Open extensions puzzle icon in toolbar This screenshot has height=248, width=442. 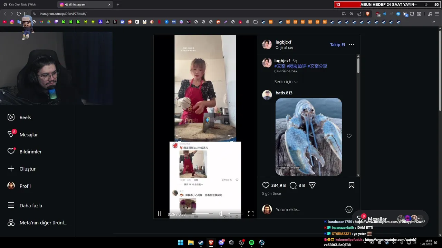(412, 14)
